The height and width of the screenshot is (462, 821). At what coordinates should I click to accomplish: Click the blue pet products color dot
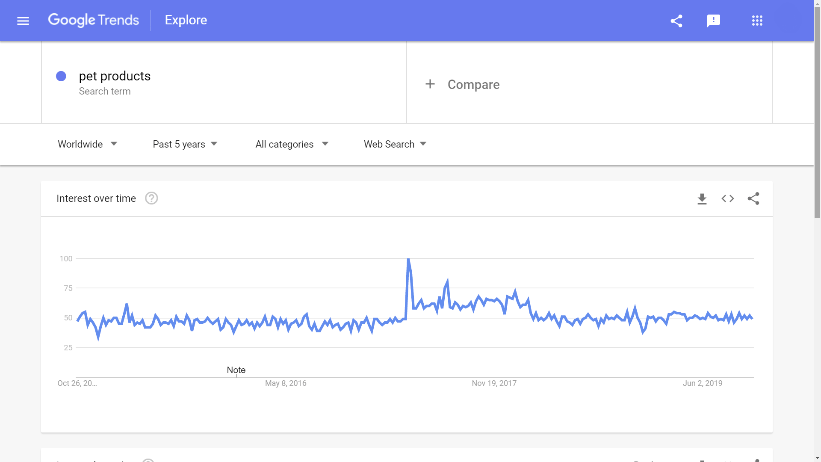tap(61, 76)
